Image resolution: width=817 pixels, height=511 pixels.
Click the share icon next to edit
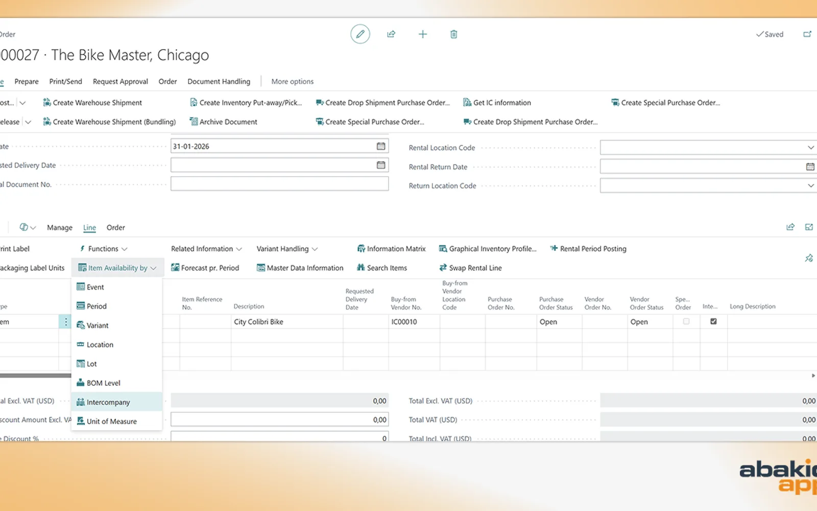coord(391,34)
